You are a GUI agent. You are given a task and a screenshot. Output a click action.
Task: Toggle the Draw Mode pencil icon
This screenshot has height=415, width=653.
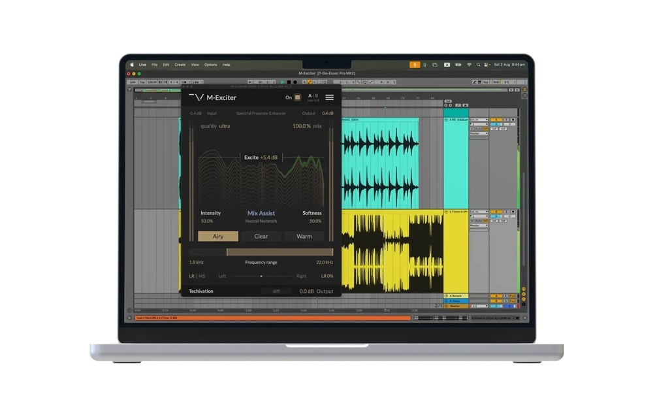point(474,82)
